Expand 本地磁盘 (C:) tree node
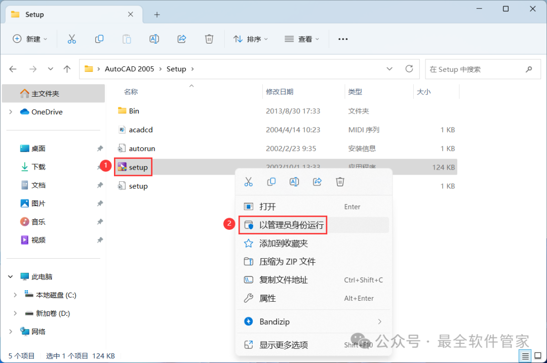This screenshot has height=363, width=547. 15,295
